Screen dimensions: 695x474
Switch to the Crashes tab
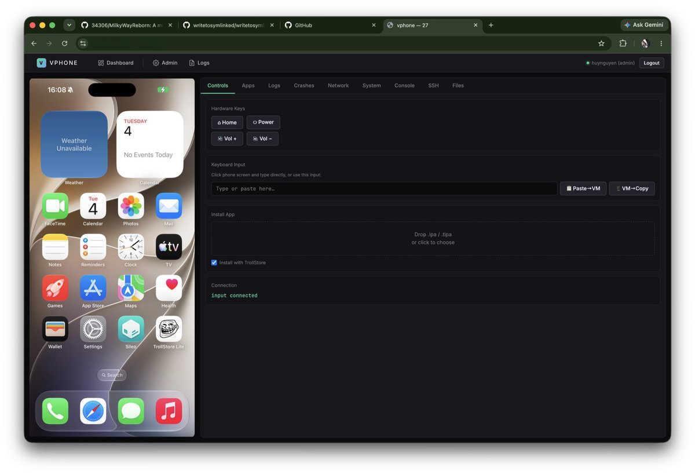pos(304,85)
